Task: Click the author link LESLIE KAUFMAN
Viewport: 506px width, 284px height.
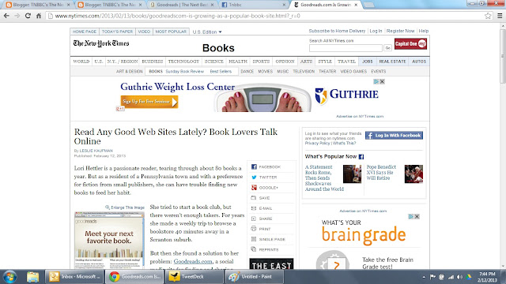Action: [x=96, y=151]
